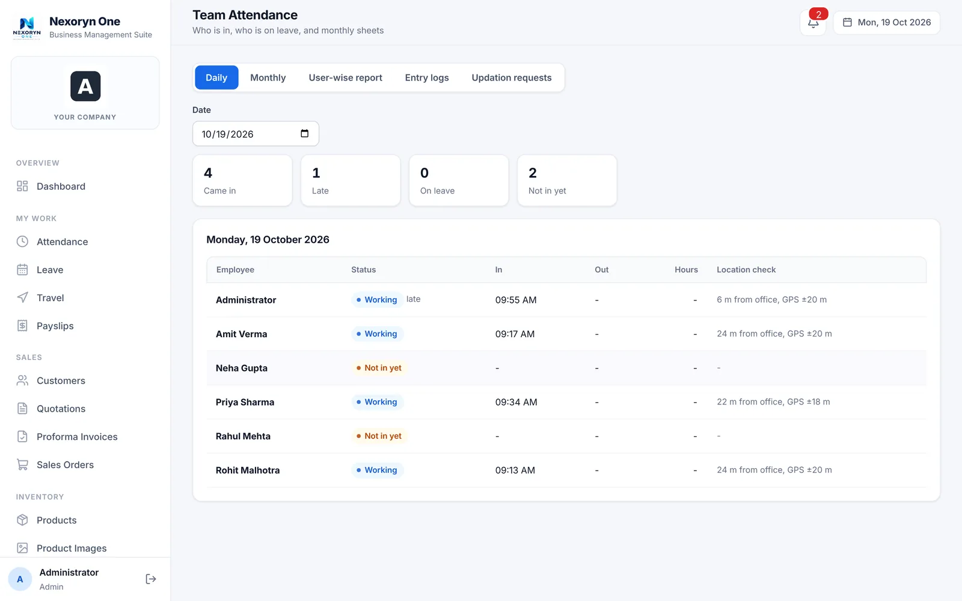This screenshot has width=962, height=601.
Task: Open the Entry logs tab
Action: click(427, 78)
